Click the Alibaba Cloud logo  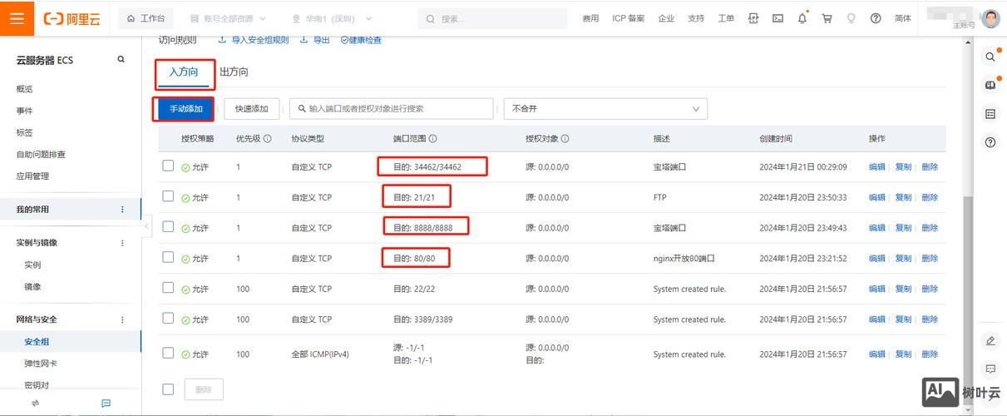tap(72, 18)
